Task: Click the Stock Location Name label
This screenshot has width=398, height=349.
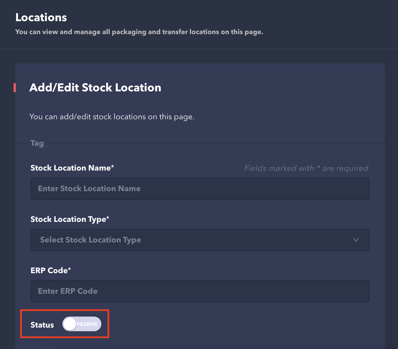Action: coord(72,168)
